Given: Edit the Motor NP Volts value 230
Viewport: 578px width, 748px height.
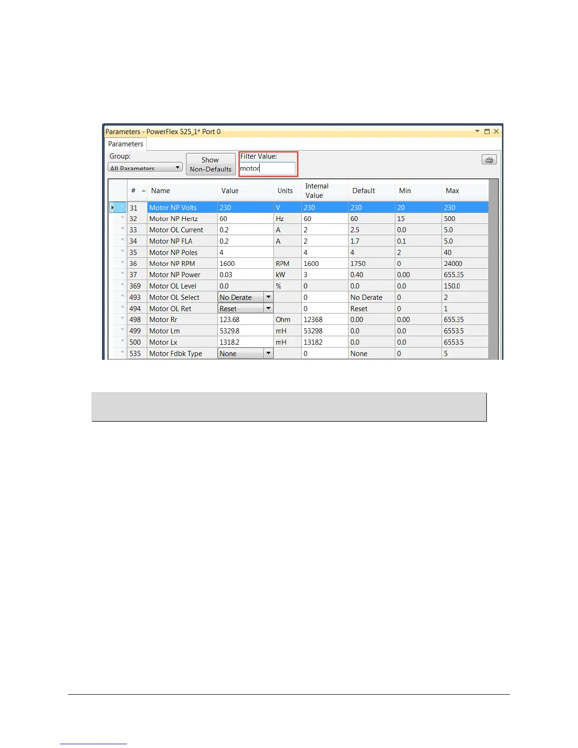Looking at the screenshot, I should [x=246, y=207].
